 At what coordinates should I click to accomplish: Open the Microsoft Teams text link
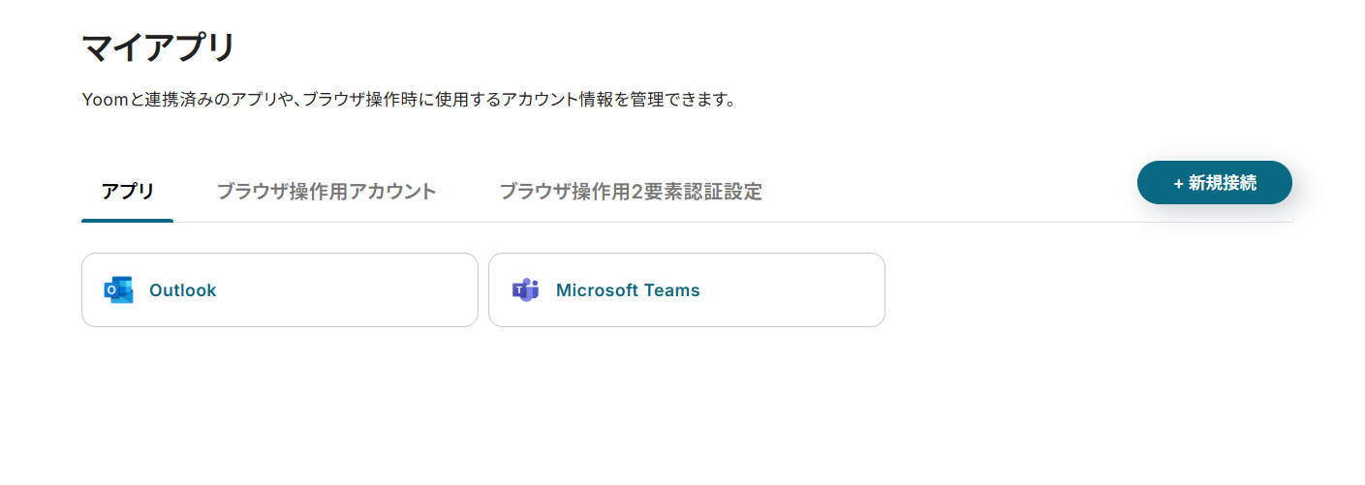[627, 290]
